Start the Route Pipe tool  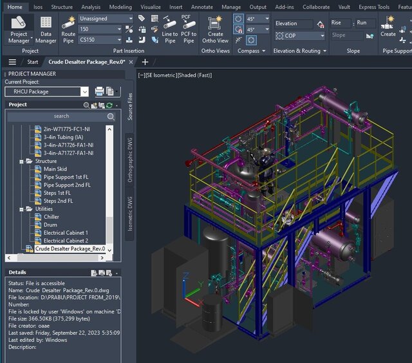pos(68,30)
